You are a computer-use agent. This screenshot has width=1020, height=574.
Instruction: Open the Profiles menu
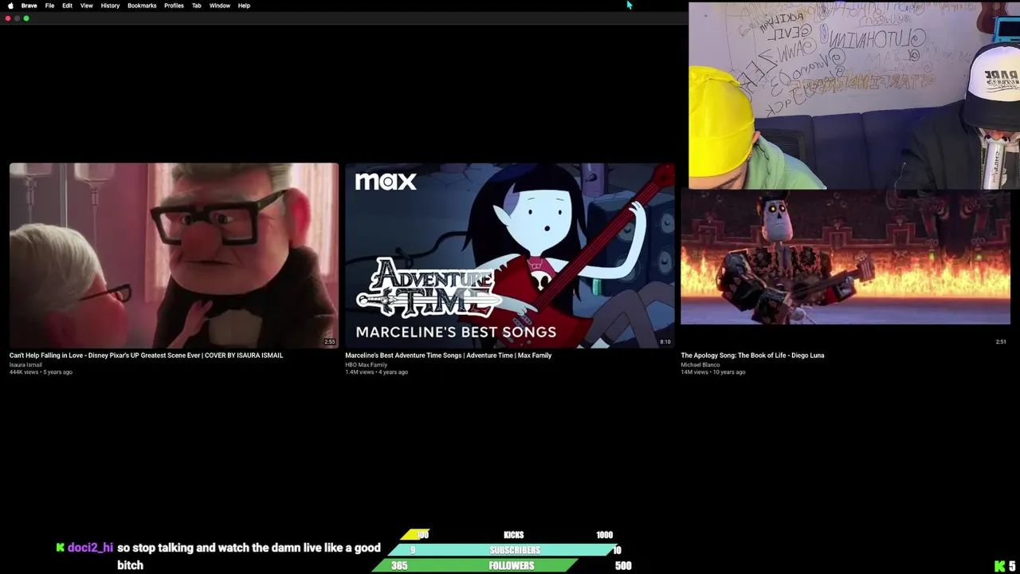(x=174, y=6)
